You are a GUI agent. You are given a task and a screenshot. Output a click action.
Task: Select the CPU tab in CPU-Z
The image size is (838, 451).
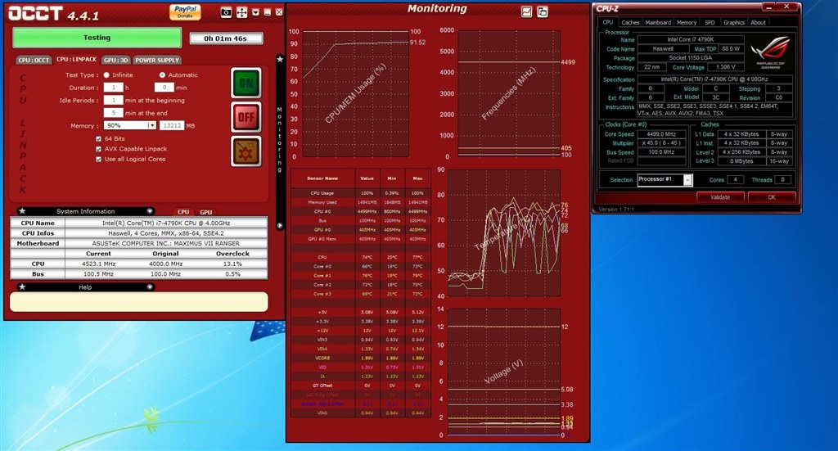(608, 22)
